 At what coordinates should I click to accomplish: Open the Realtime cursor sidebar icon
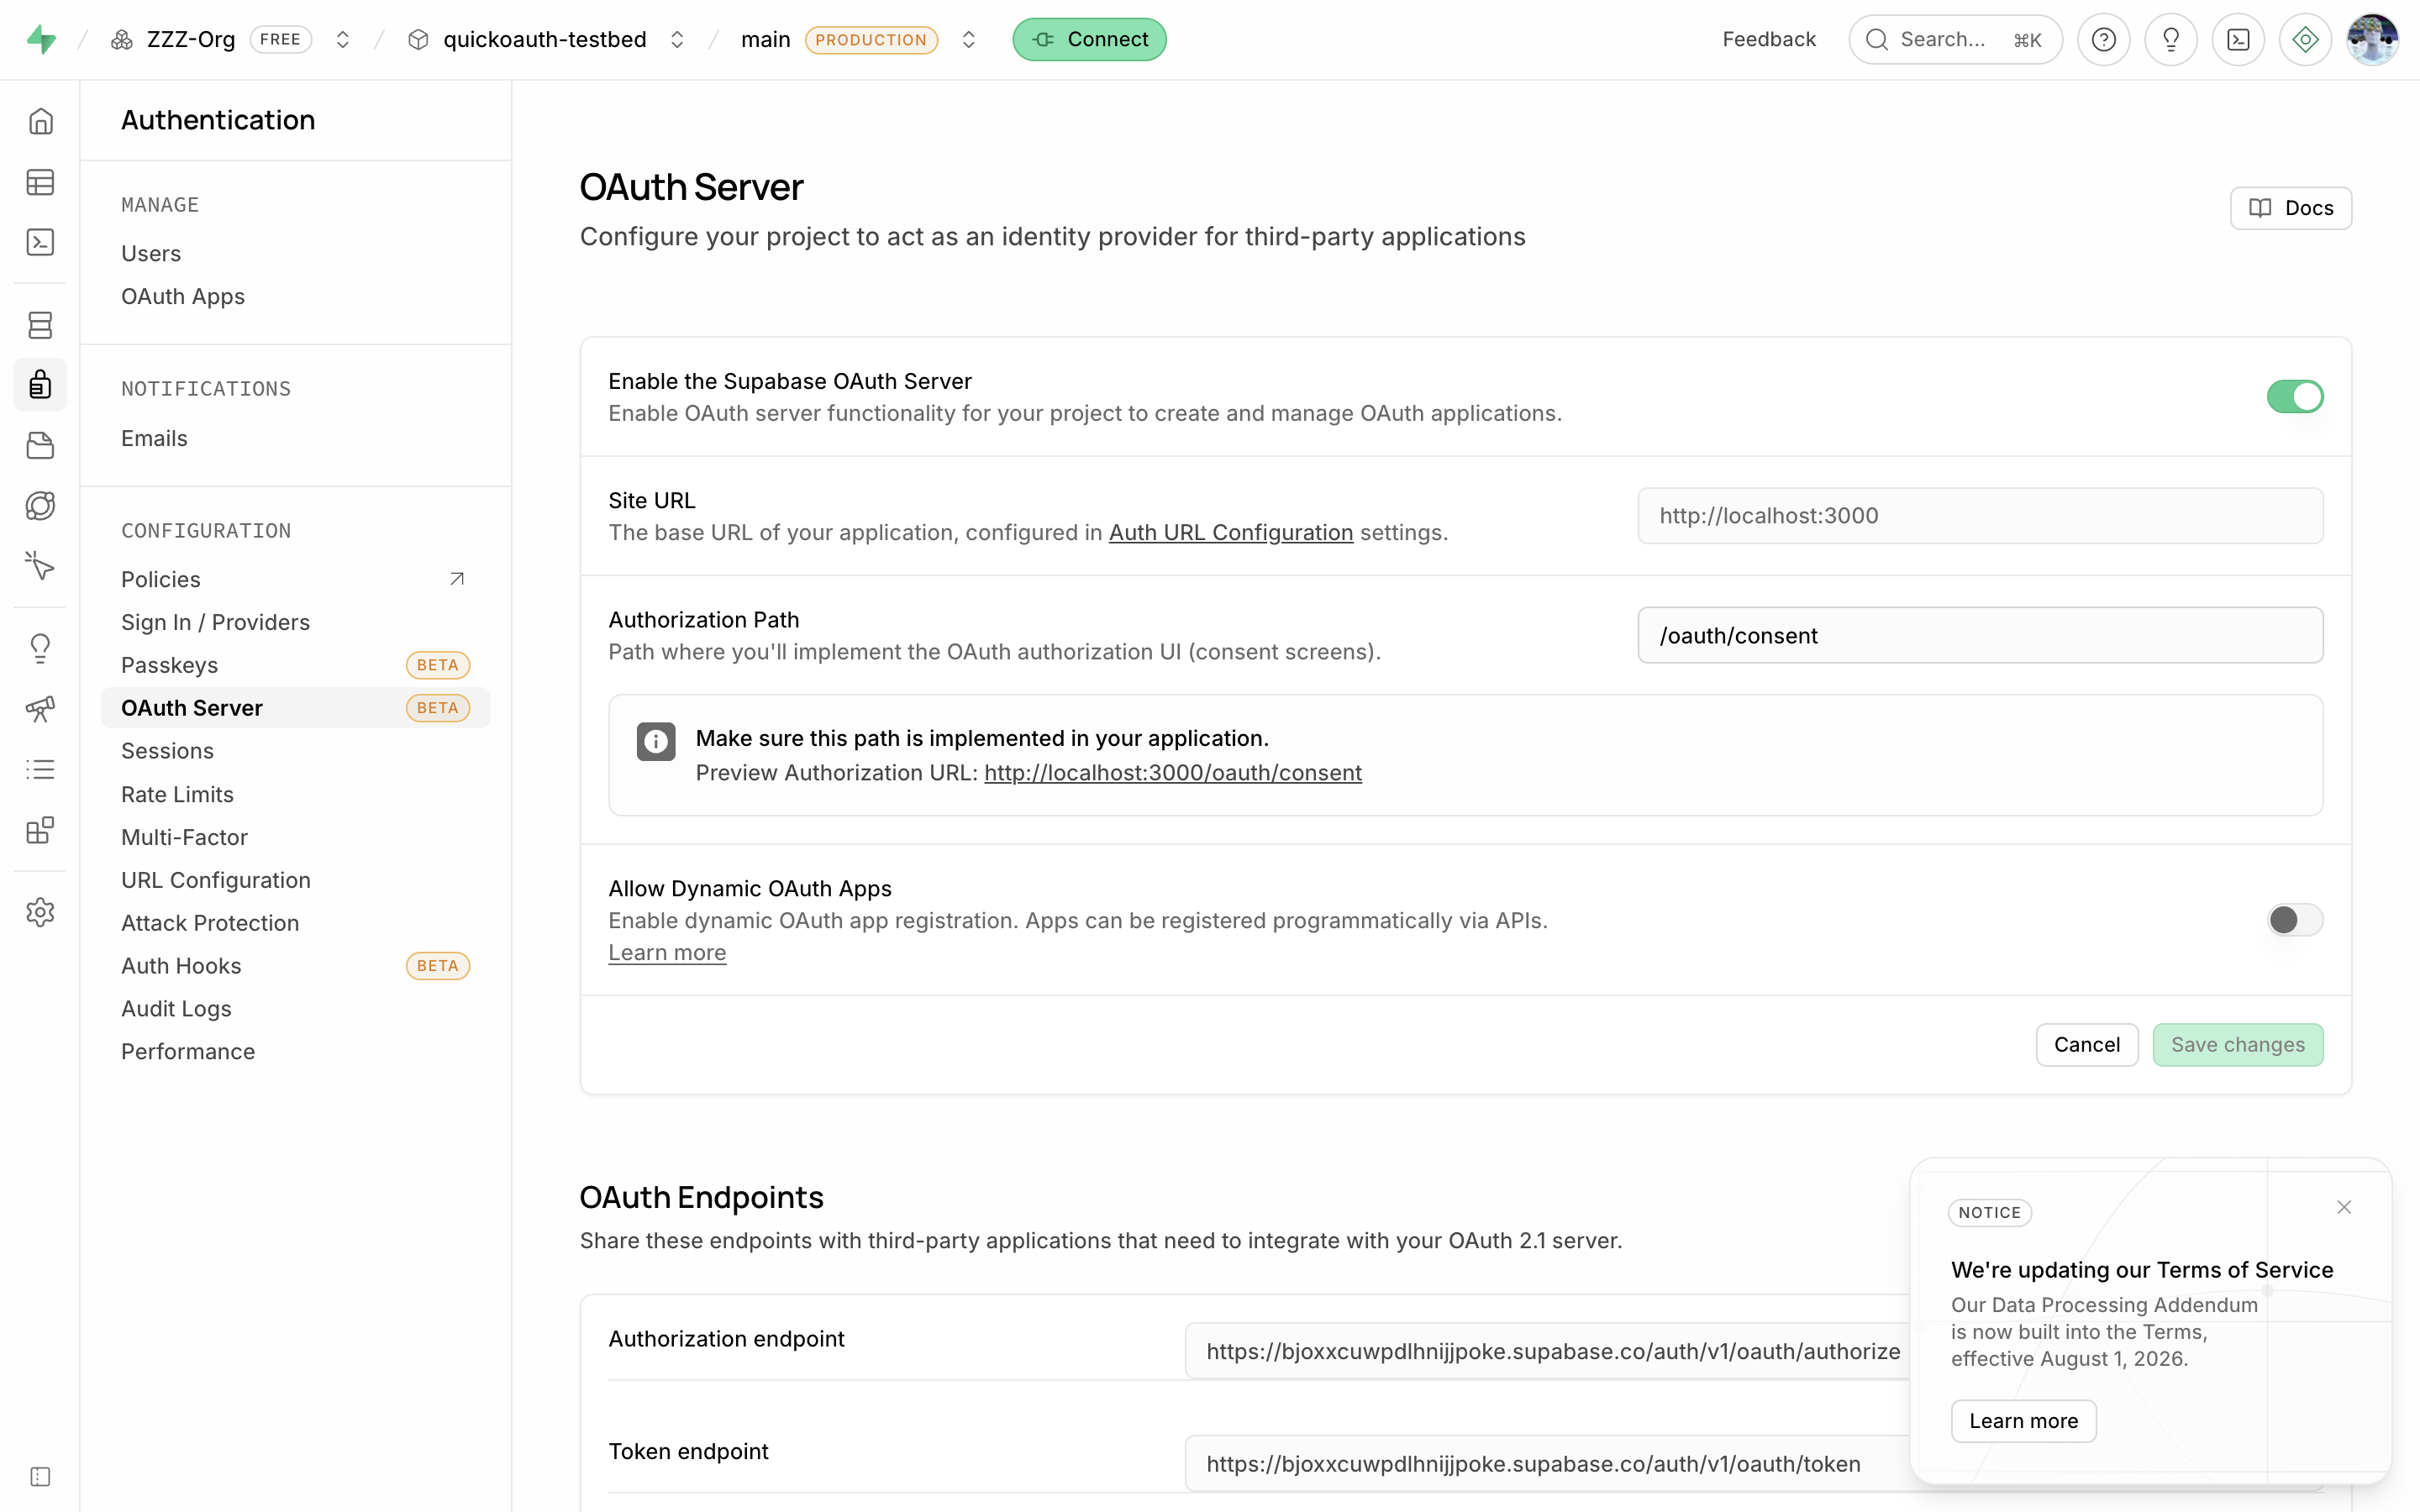click(x=40, y=566)
